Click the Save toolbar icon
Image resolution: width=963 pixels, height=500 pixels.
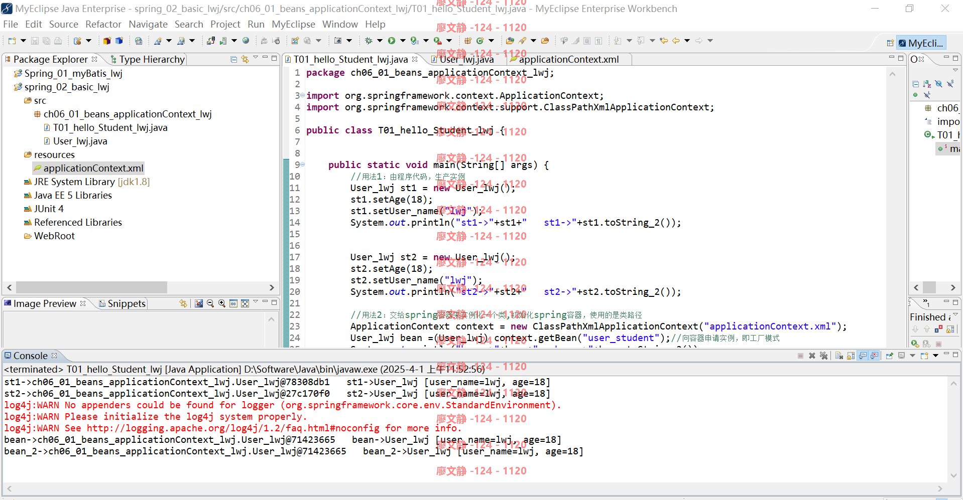35,41
